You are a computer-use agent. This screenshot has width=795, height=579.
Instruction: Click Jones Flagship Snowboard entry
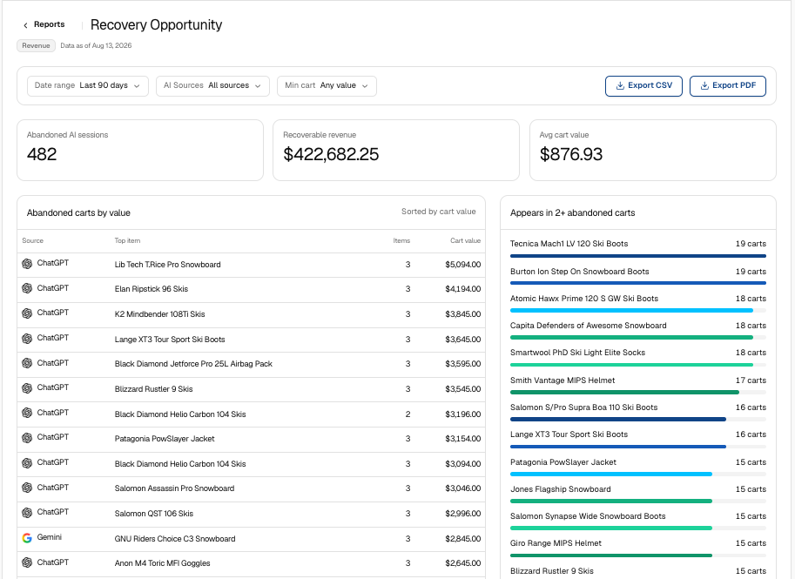click(x=560, y=490)
